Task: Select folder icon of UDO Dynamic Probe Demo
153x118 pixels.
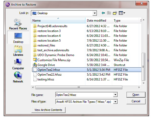Action: point(35,55)
